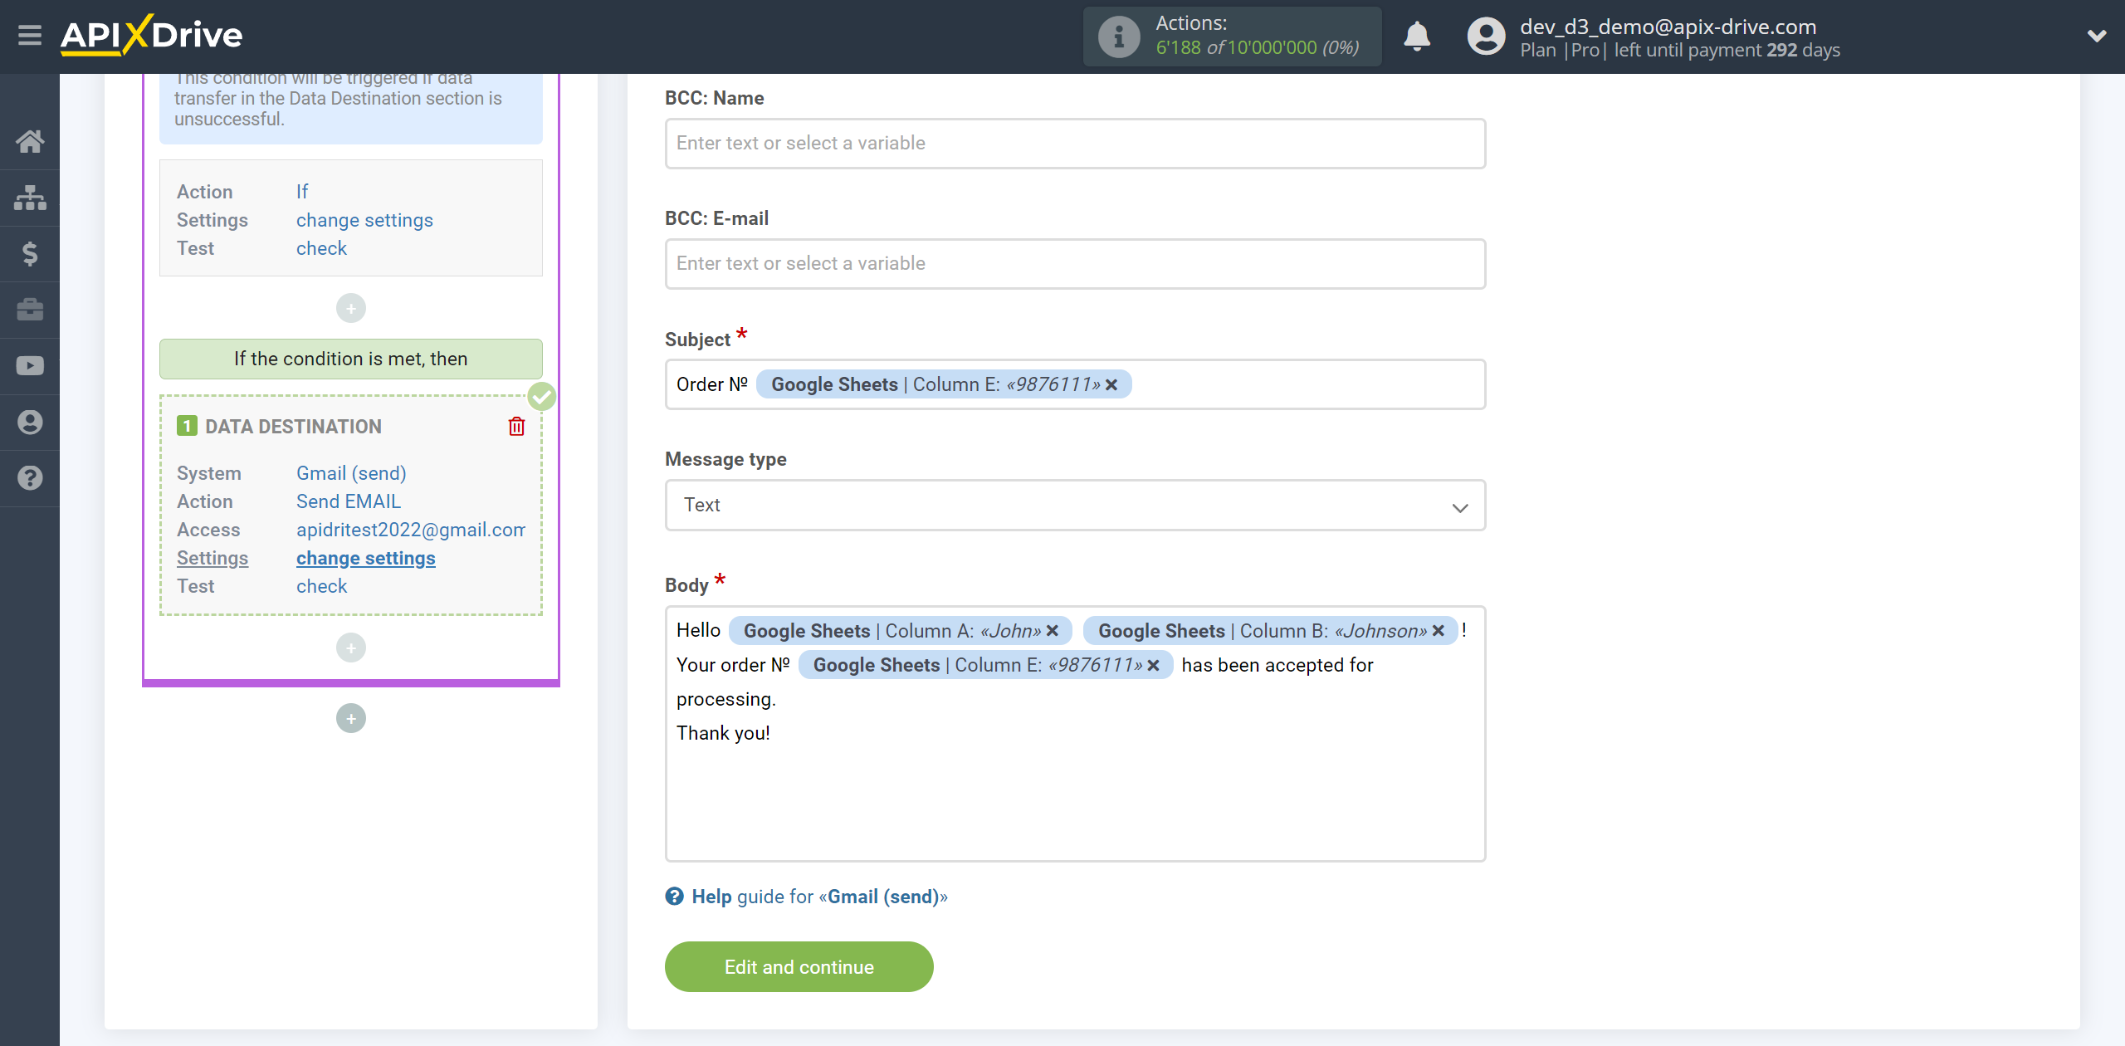The height and width of the screenshot is (1046, 2125).
Task: Remove Column E variable from Subject
Action: click(x=1111, y=385)
